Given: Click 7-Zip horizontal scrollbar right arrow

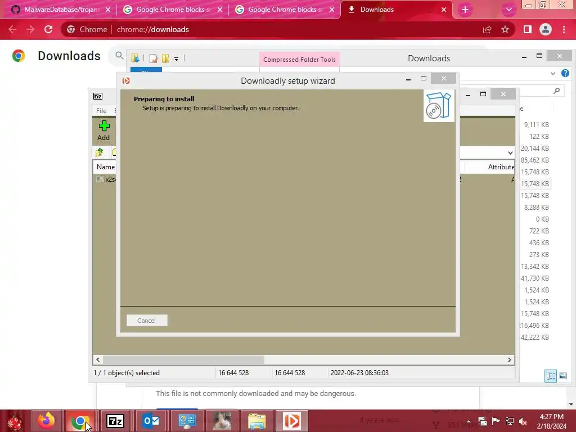Looking at the screenshot, I should tap(510, 359).
